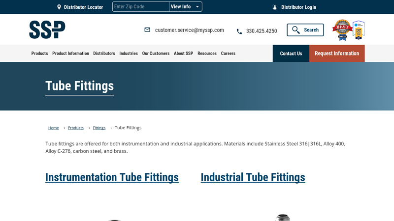Viewport: 394px width, 221px height.
Task: Click the email envelope icon
Action: (147, 29)
